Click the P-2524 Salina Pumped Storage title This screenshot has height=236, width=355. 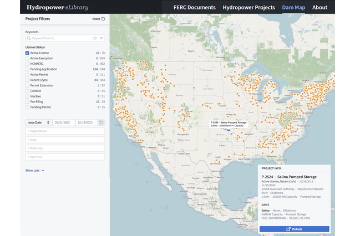point(289,177)
